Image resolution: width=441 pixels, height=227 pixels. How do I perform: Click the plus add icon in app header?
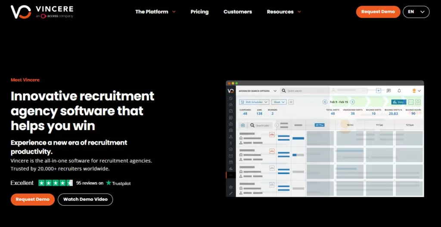click(x=379, y=91)
